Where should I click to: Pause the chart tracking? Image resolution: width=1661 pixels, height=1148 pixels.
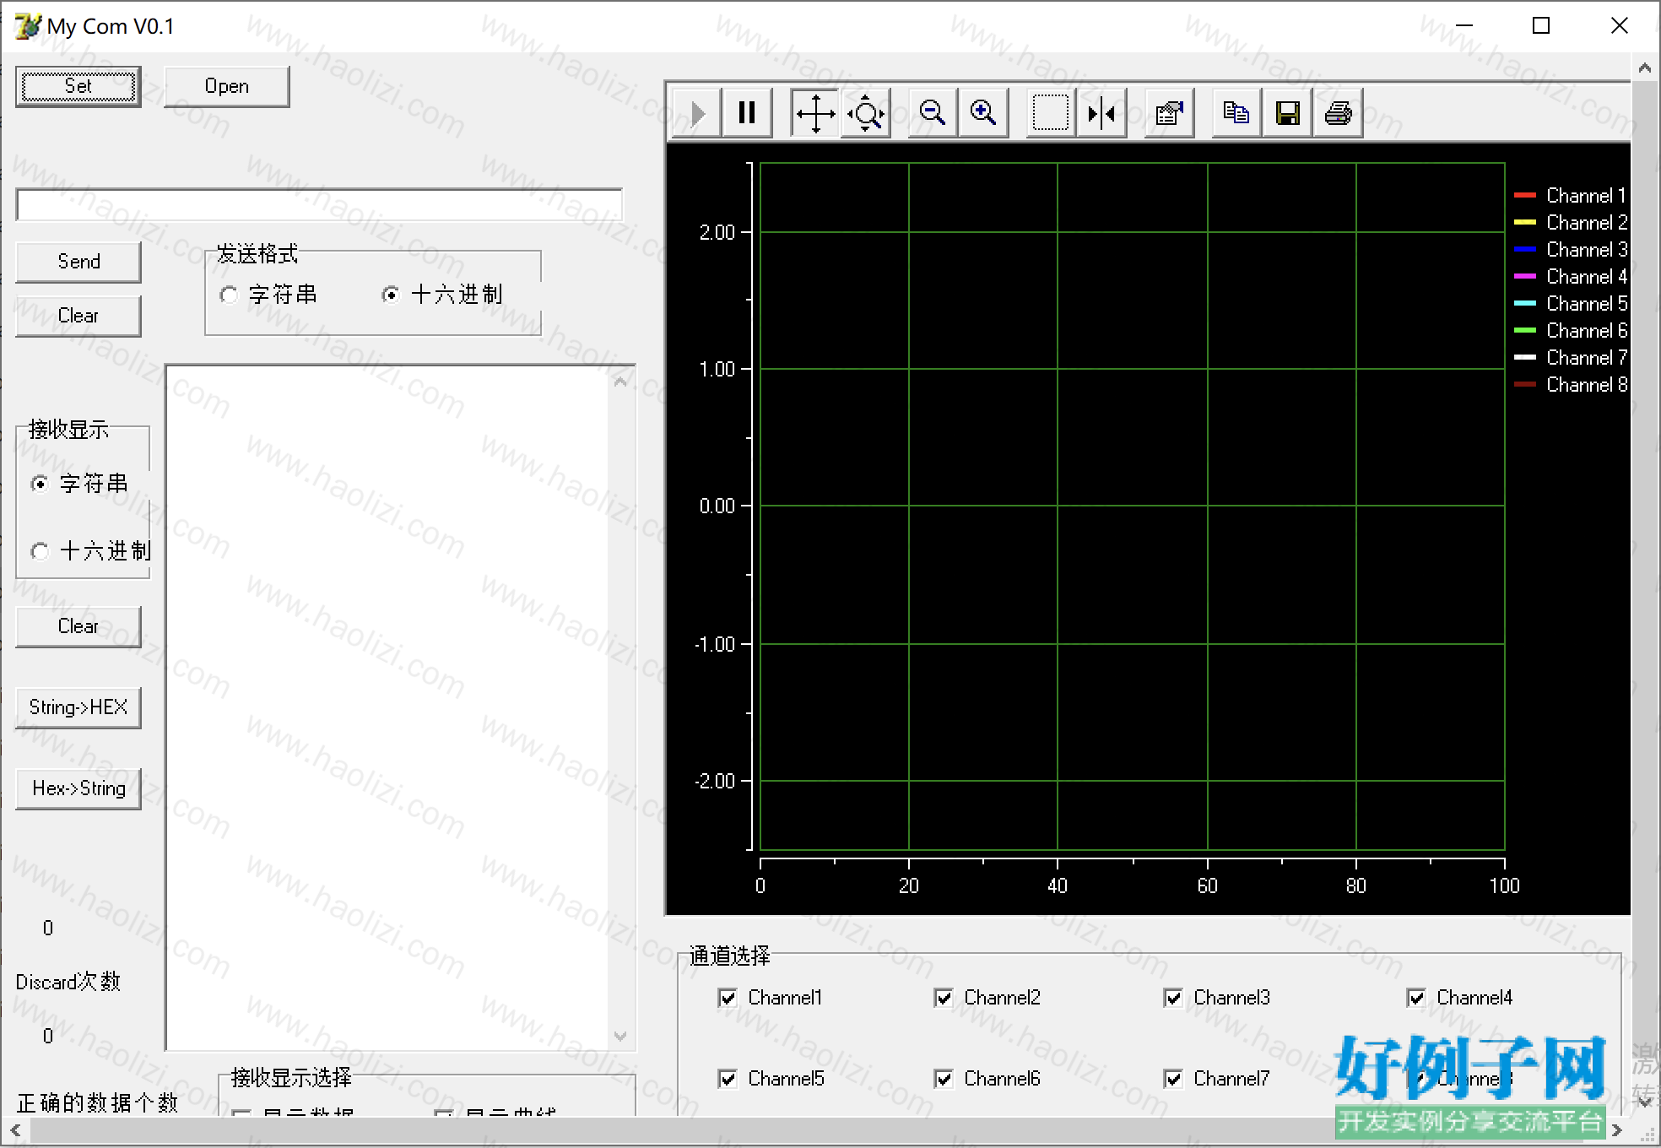[x=747, y=112]
